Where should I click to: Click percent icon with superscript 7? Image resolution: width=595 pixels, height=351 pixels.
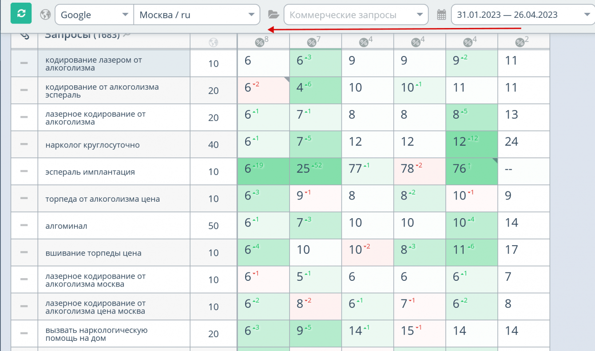(x=314, y=42)
